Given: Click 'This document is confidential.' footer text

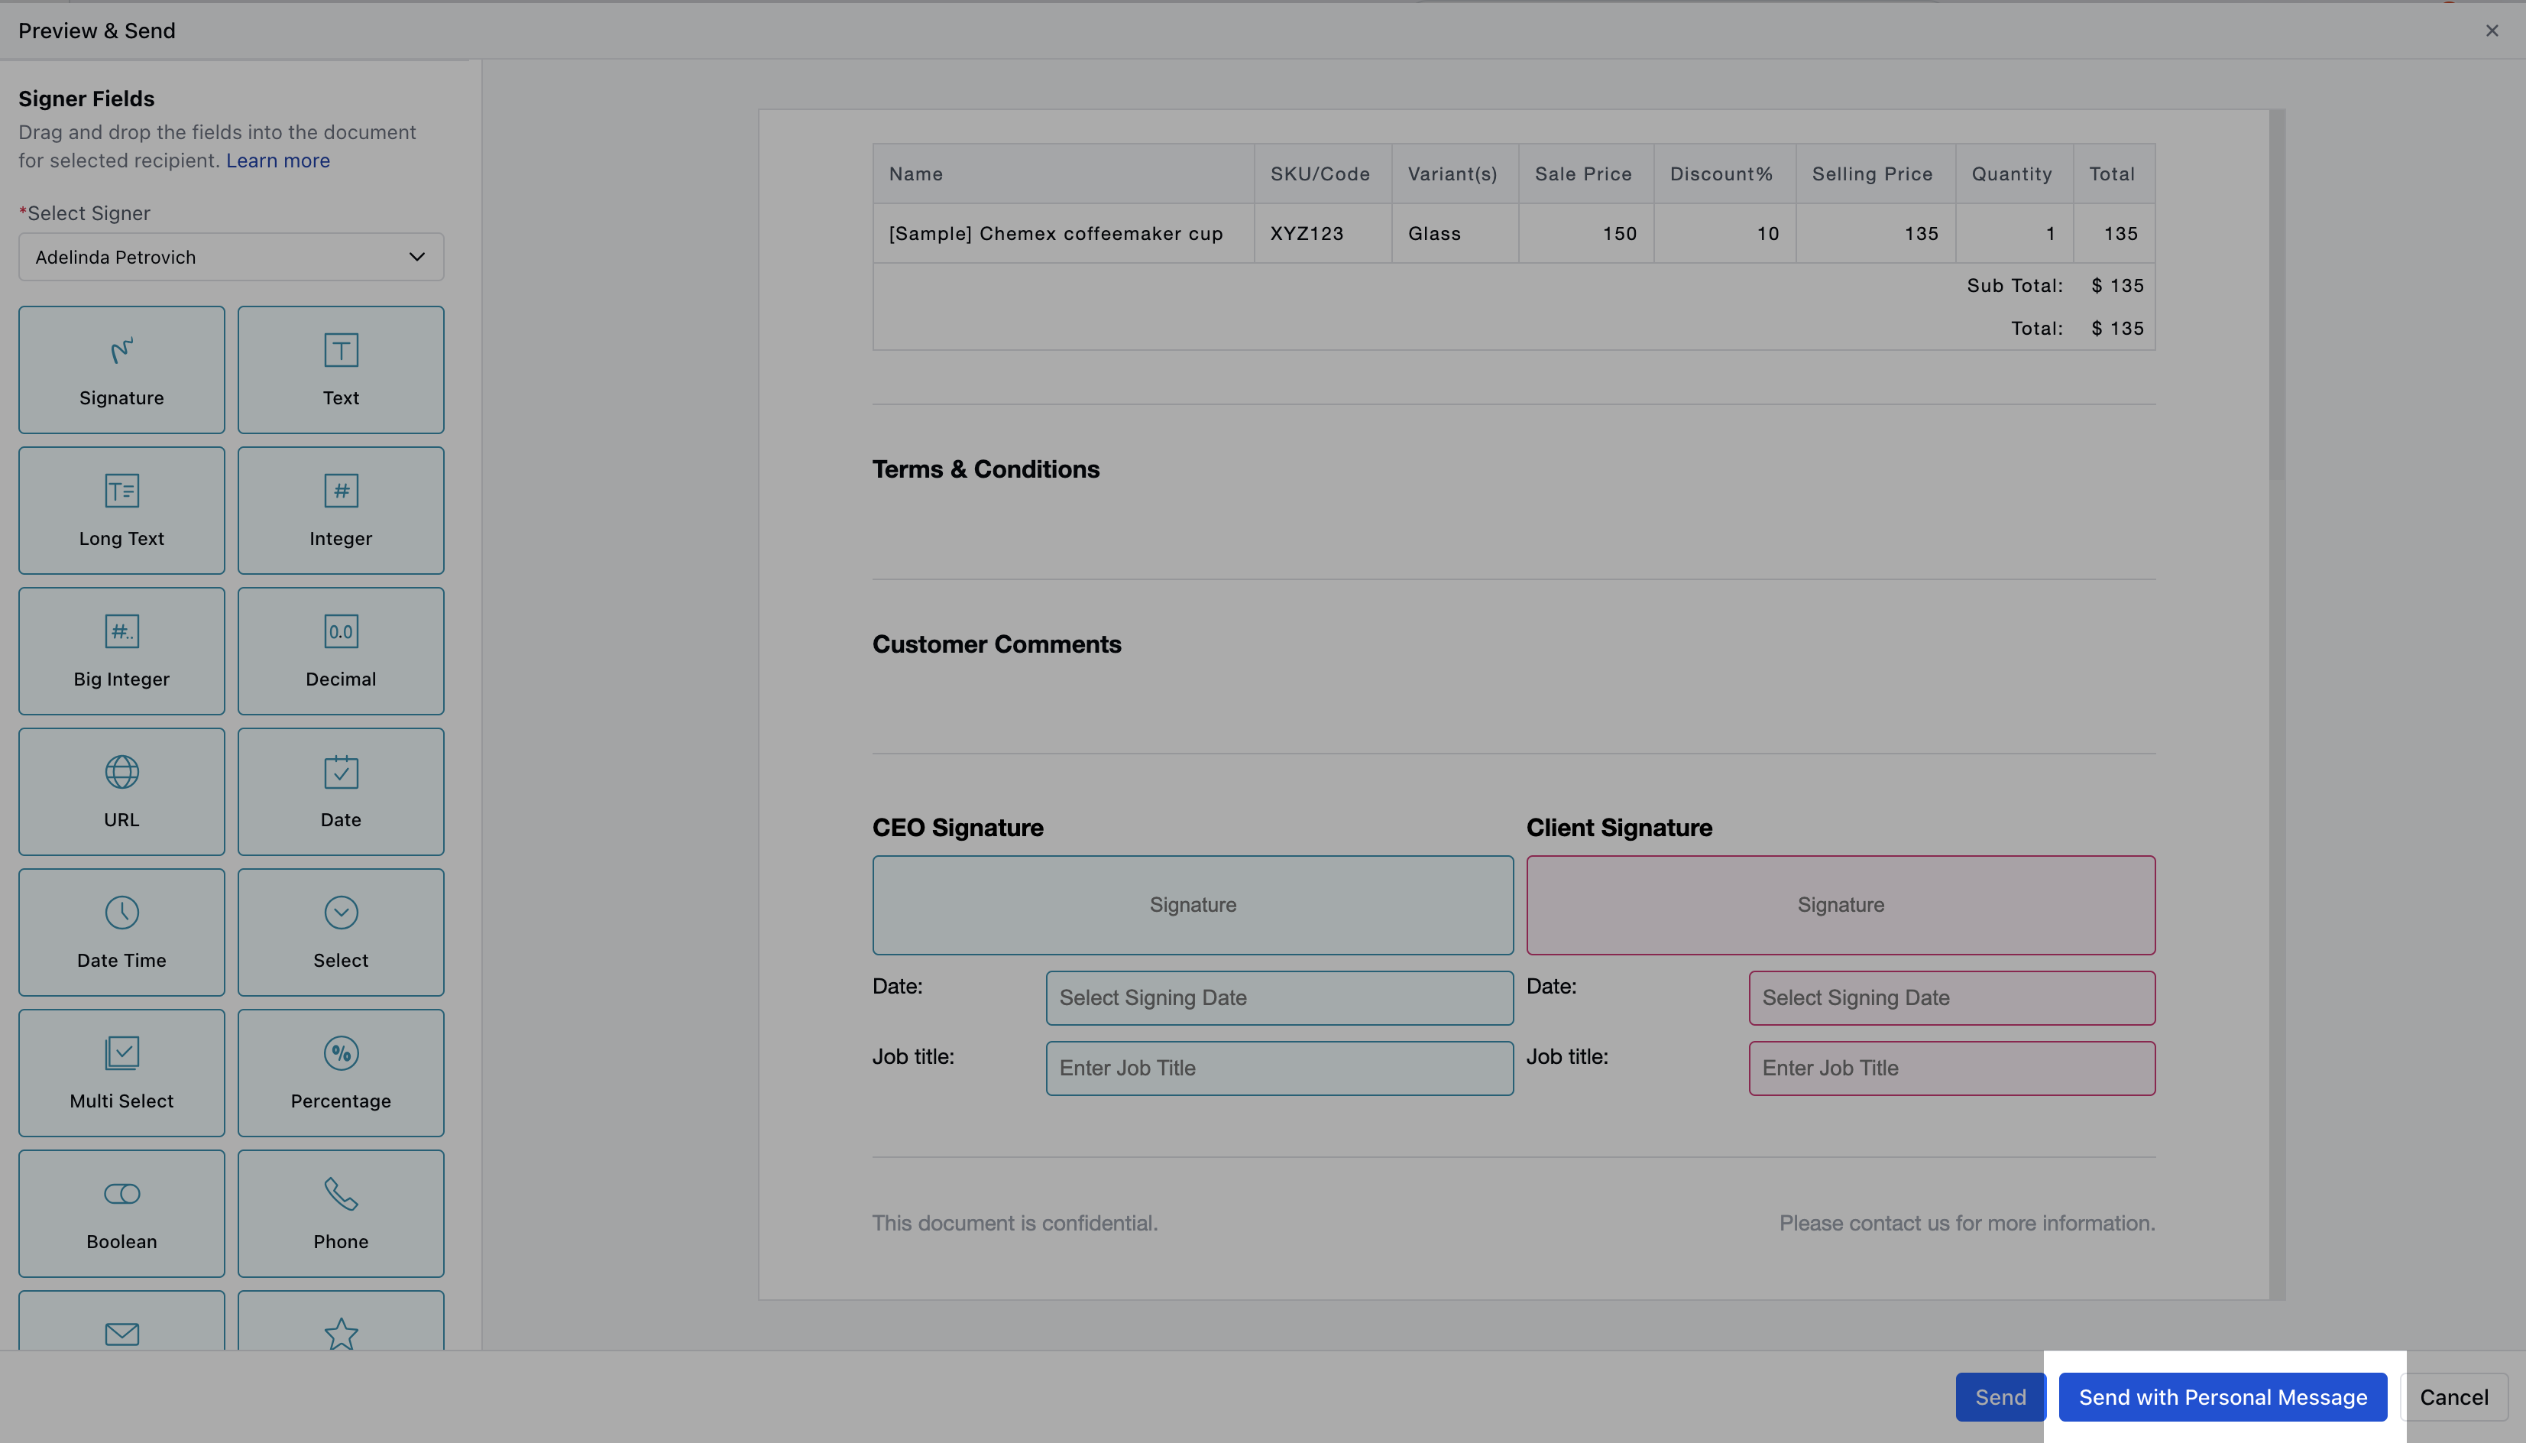Looking at the screenshot, I should tap(1015, 1224).
